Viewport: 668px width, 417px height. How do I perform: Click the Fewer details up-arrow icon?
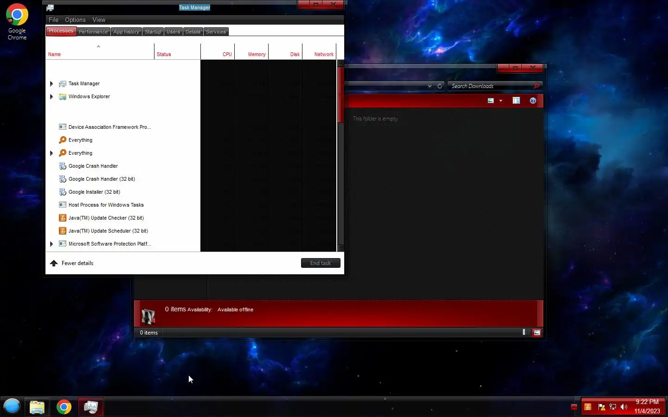click(x=54, y=263)
